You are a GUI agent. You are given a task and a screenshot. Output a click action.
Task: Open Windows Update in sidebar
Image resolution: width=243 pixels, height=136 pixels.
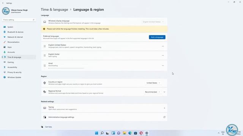(x=19, y=77)
